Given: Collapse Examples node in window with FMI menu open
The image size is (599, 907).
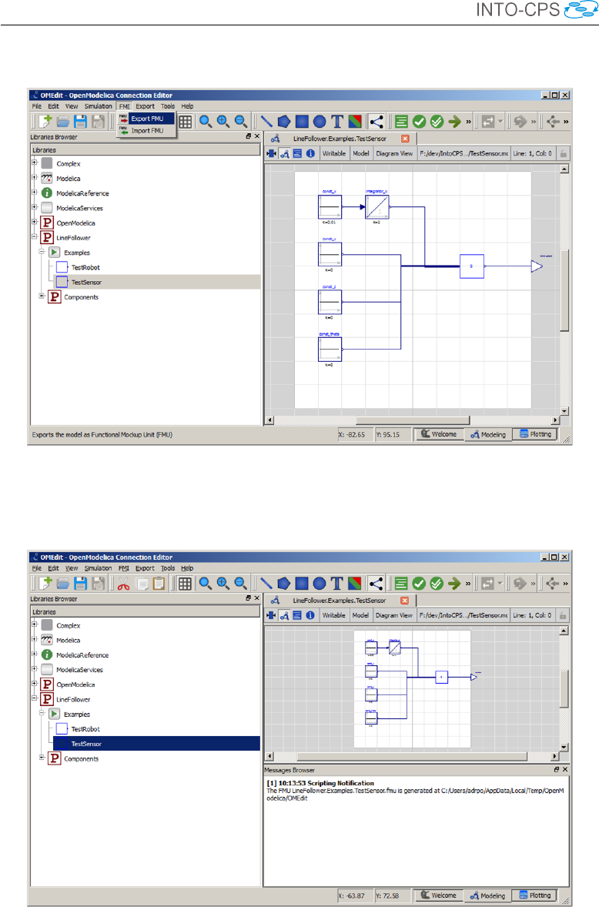Looking at the screenshot, I should click(42, 251).
